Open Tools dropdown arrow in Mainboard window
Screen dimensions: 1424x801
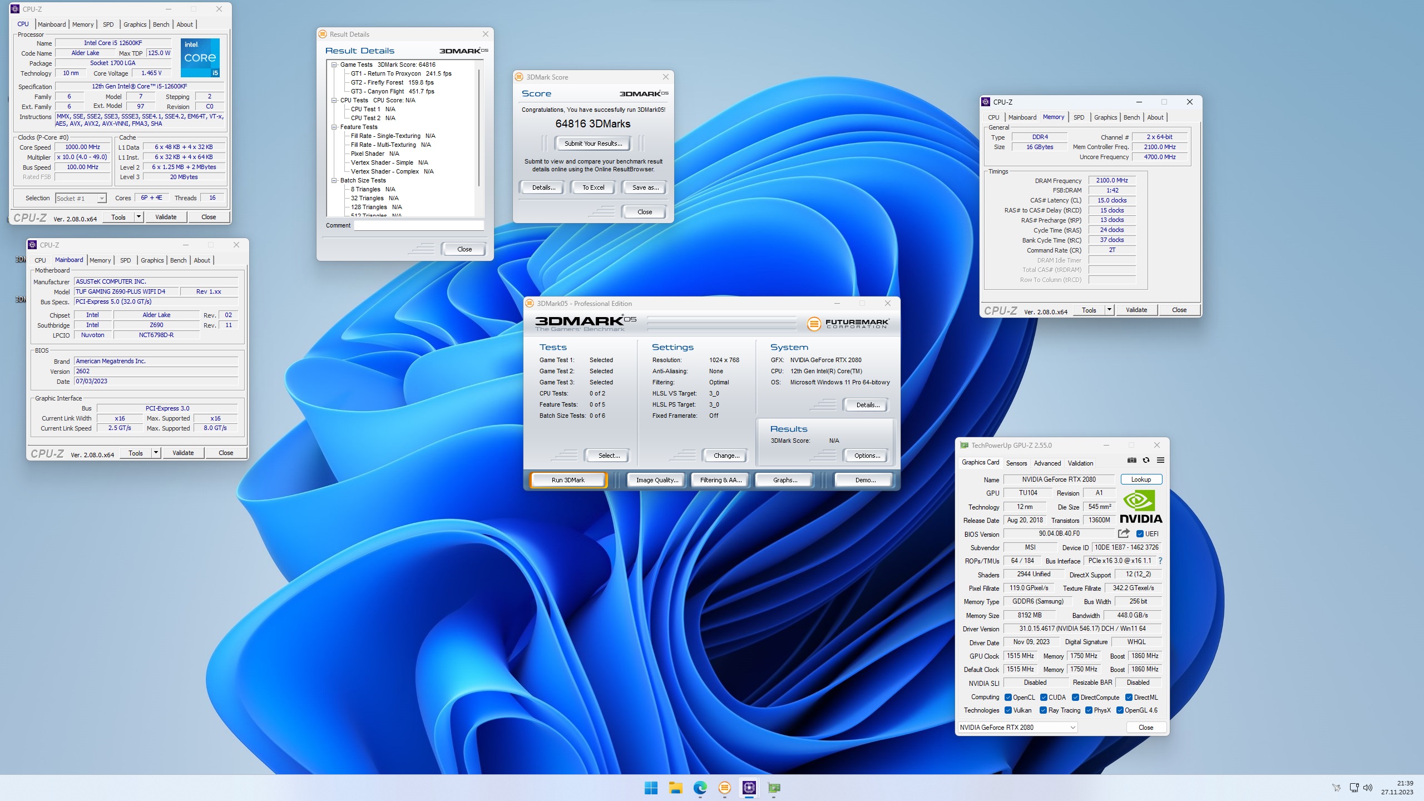(156, 453)
